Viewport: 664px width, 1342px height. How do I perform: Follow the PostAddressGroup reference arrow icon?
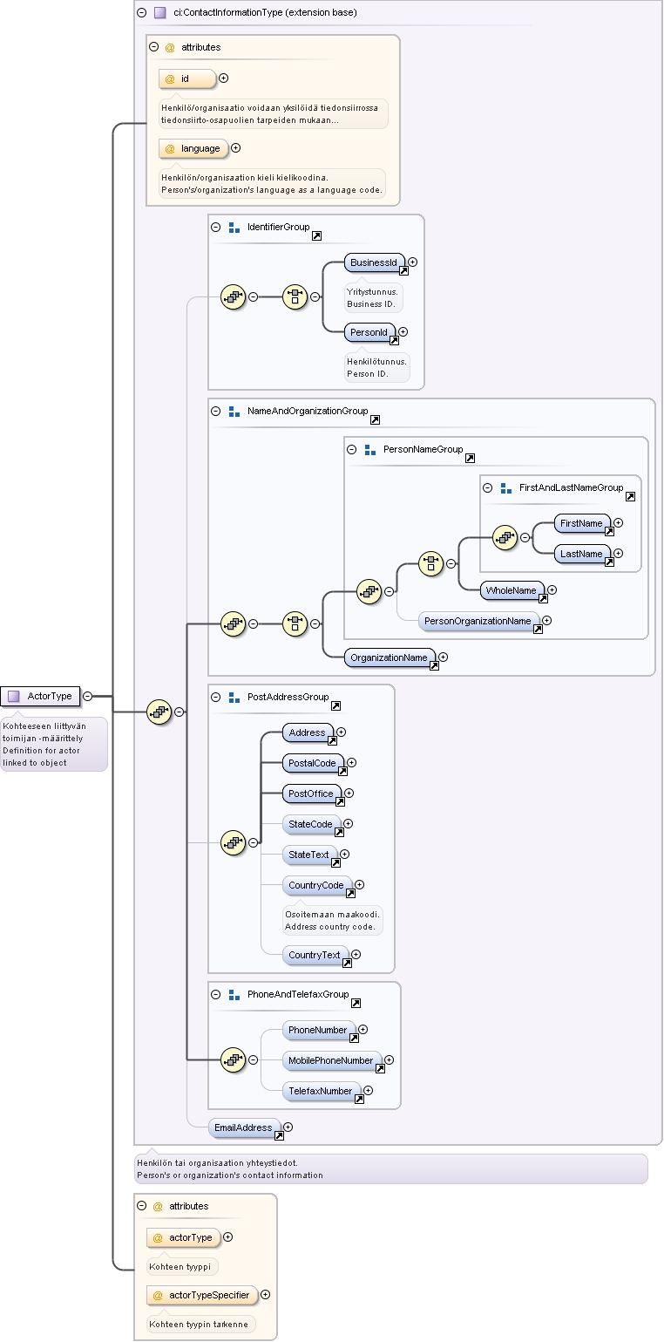[x=335, y=705]
